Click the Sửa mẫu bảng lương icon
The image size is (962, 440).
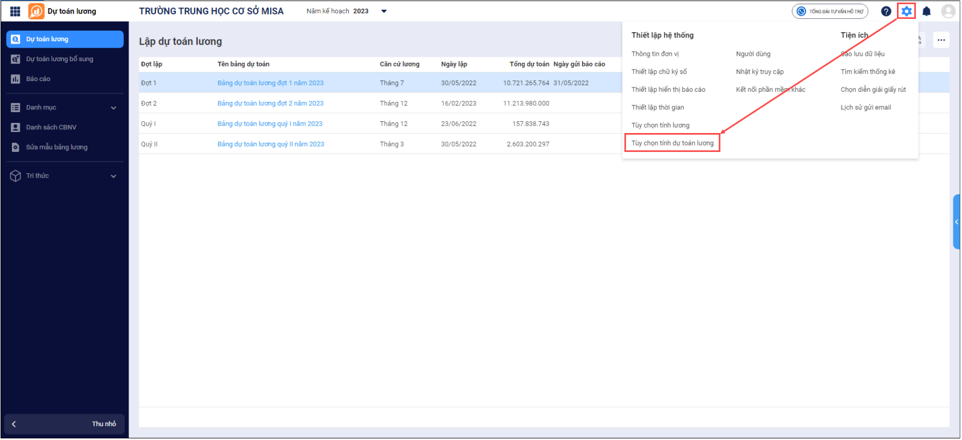[16, 147]
